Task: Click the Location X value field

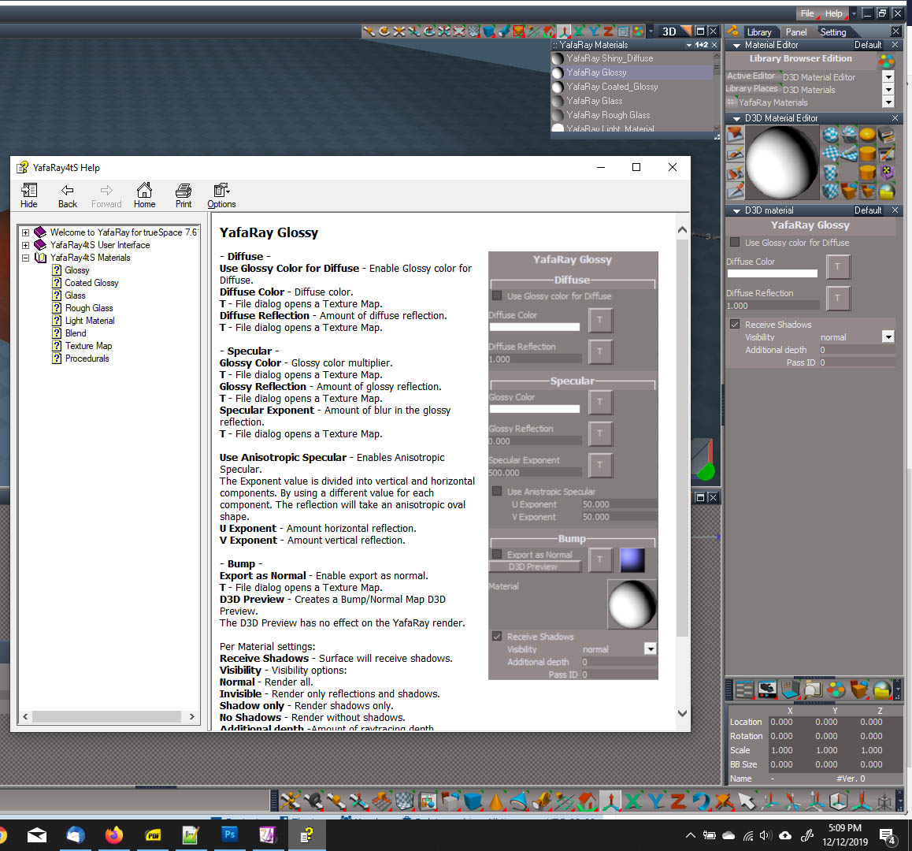Action: pos(781,722)
